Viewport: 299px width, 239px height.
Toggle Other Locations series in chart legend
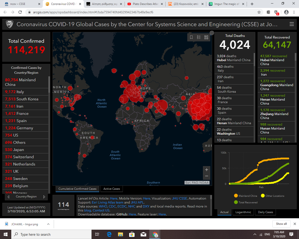point(272,196)
